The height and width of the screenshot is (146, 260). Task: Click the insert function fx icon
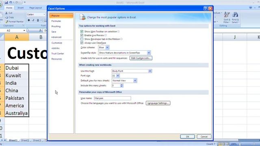tap(40, 30)
